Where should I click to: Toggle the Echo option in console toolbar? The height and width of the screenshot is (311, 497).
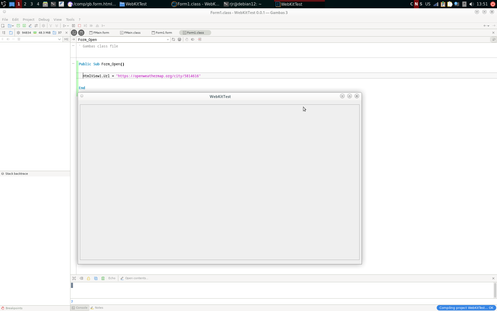tap(112, 278)
